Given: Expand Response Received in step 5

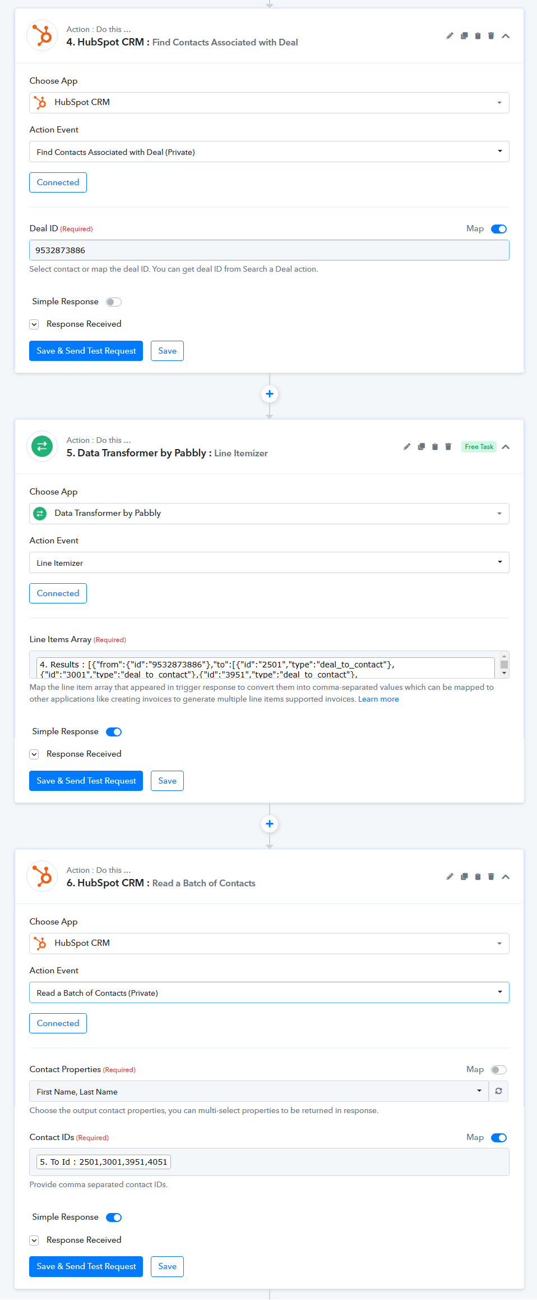Looking at the screenshot, I should click(x=34, y=754).
